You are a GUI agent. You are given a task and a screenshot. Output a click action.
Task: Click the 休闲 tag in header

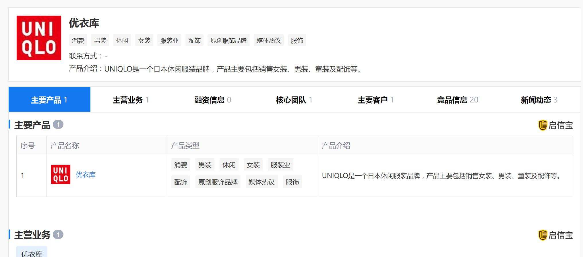122,40
